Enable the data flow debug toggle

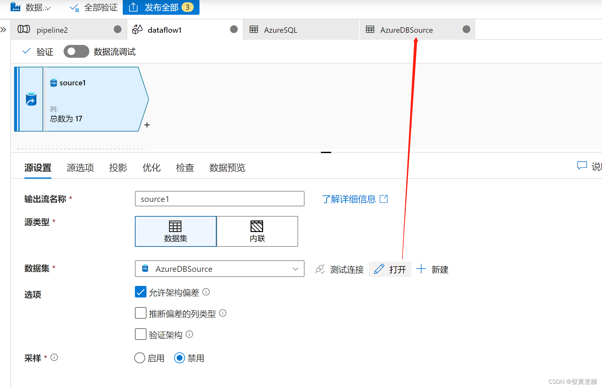pyautogui.click(x=76, y=51)
